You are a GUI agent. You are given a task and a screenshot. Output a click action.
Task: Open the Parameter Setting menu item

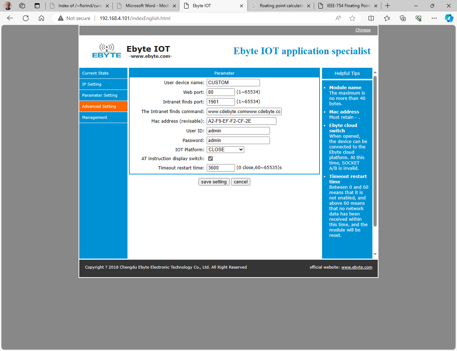pos(103,95)
